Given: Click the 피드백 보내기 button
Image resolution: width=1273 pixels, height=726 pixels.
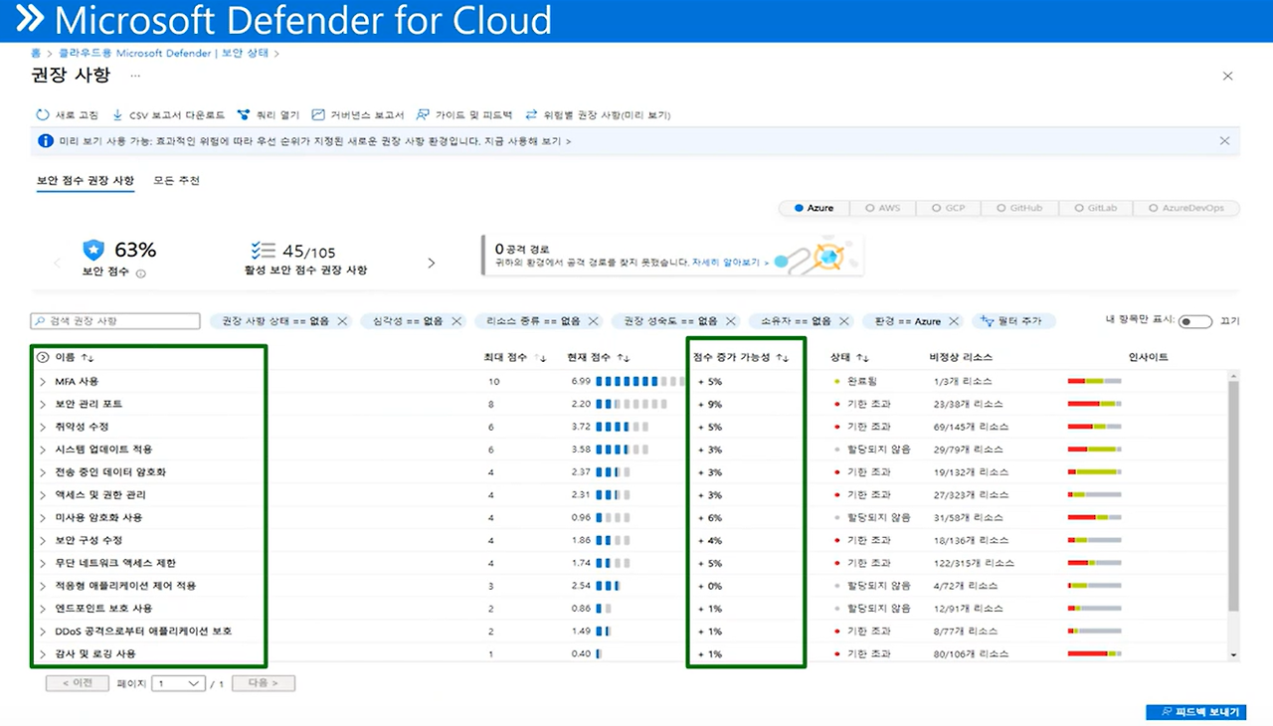Looking at the screenshot, I should [x=1195, y=712].
